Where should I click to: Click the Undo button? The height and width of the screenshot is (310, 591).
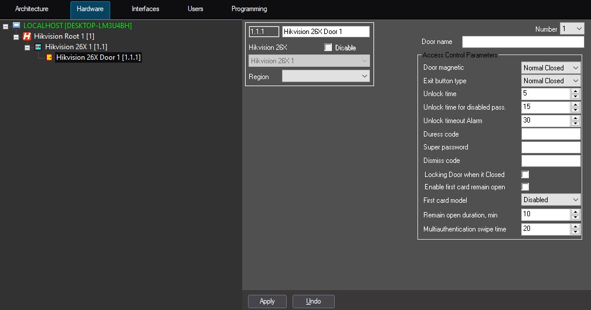314,301
